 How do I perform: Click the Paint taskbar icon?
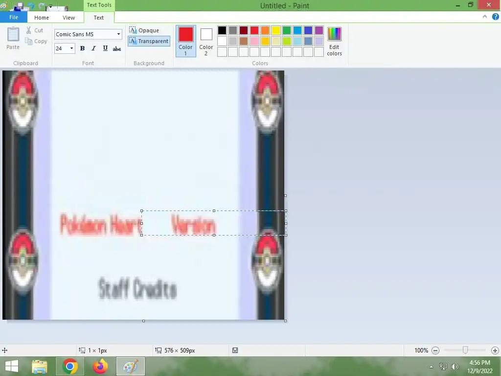pos(130,366)
